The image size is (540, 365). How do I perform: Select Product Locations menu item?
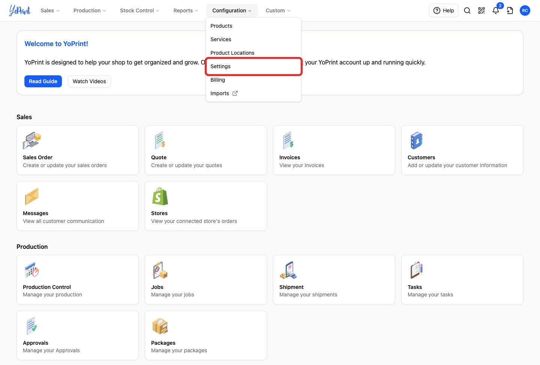pos(253,53)
